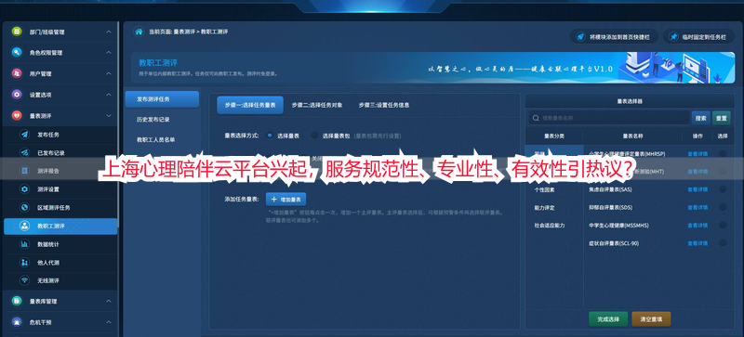
Task: Select the 能力评定 scale category
Action: tap(544, 208)
